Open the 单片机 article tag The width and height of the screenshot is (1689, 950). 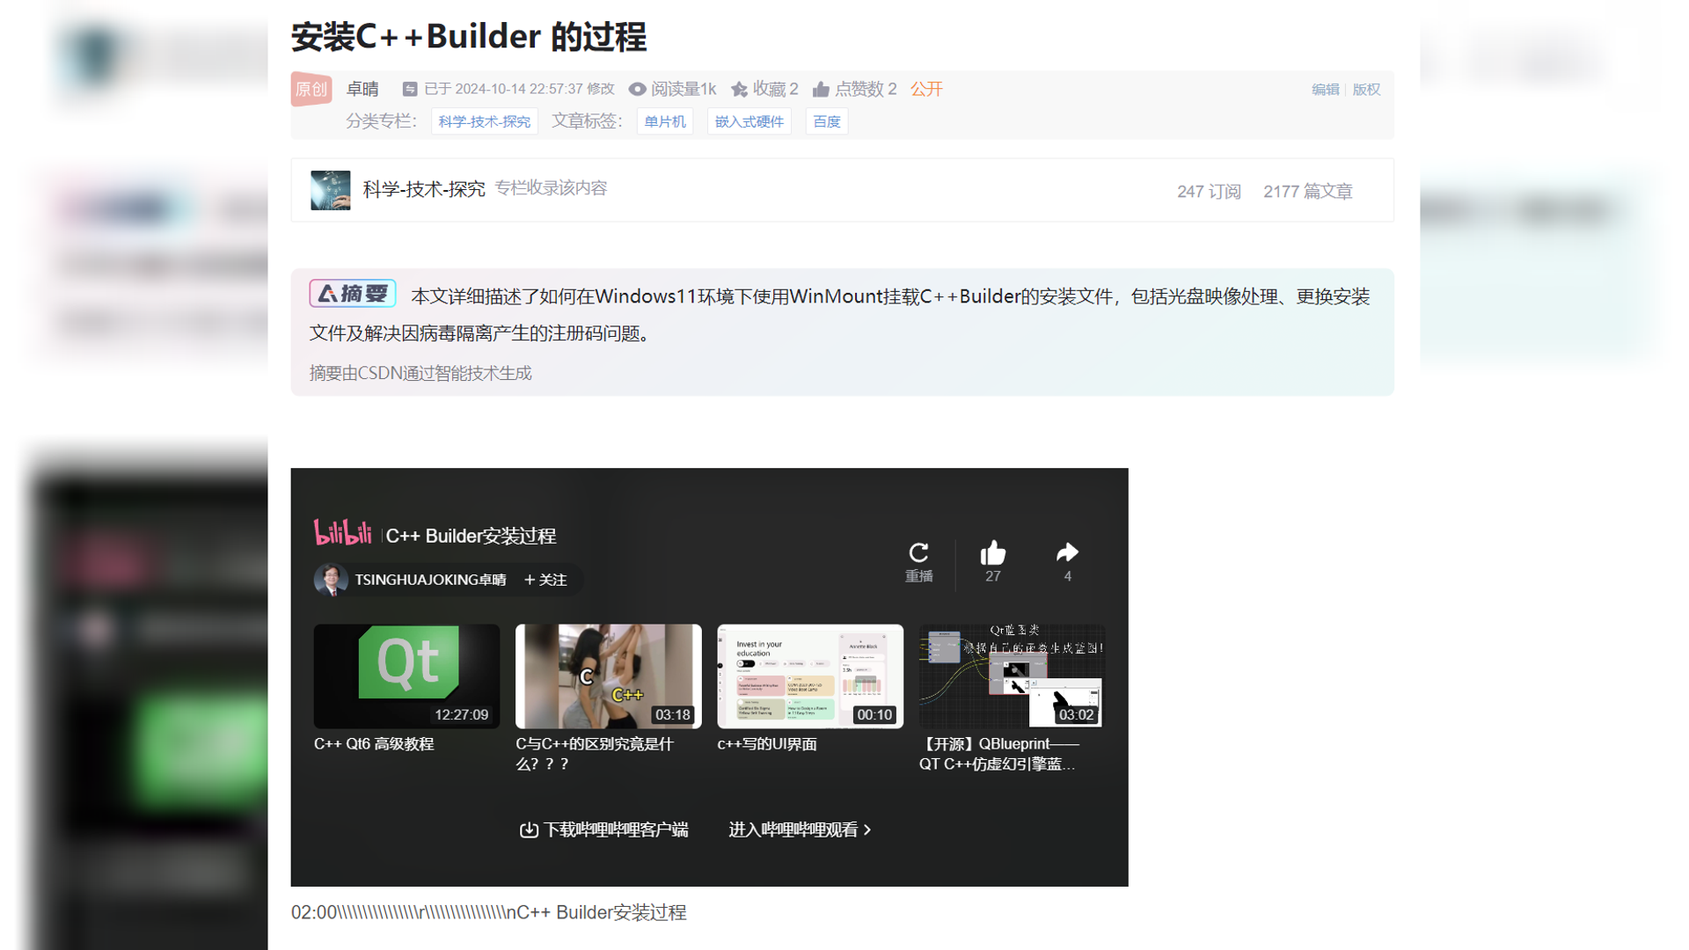pyautogui.click(x=664, y=121)
